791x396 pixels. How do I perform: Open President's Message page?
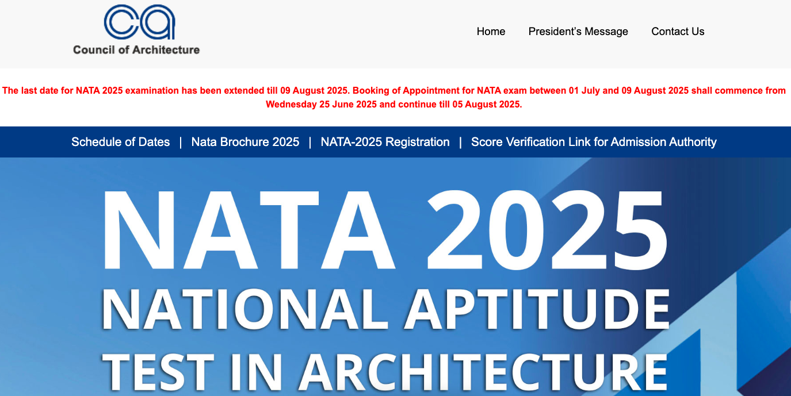coord(578,32)
